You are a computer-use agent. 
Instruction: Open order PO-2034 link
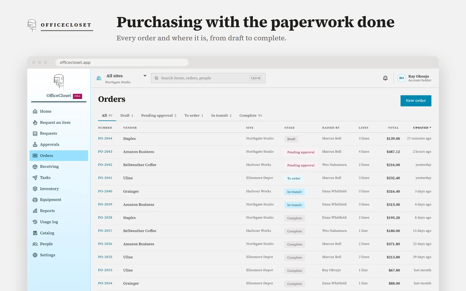click(105, 283)
